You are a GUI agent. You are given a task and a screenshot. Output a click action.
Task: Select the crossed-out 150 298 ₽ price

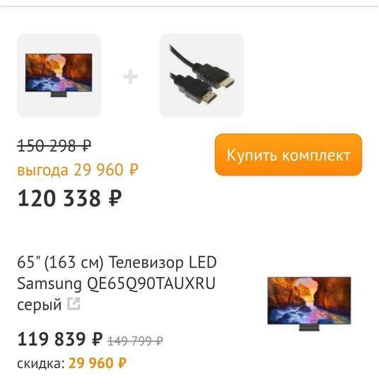click(54, 146)
